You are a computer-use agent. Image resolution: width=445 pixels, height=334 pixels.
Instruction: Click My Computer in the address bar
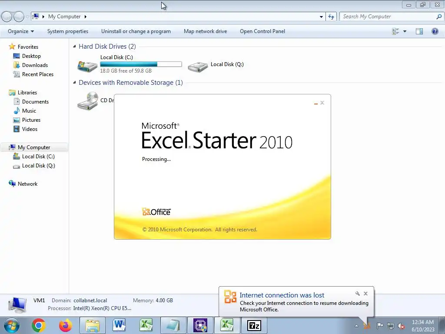tap(64, 17)
